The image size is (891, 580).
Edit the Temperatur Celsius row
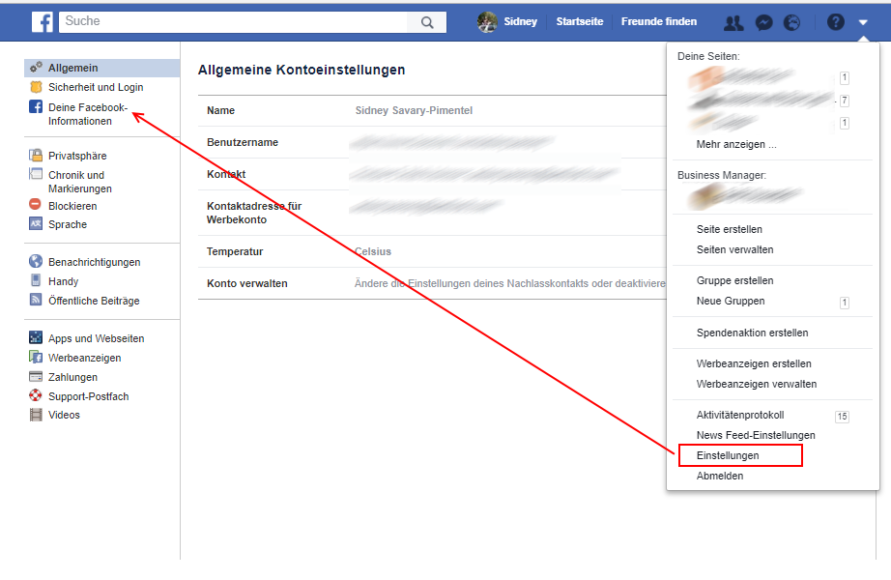point(432,251)
